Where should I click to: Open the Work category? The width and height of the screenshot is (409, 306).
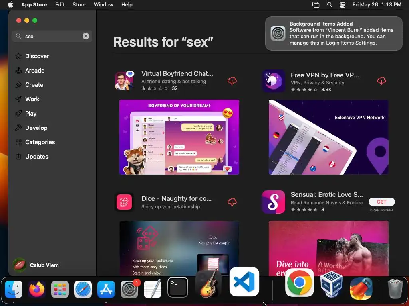[32, 99]
